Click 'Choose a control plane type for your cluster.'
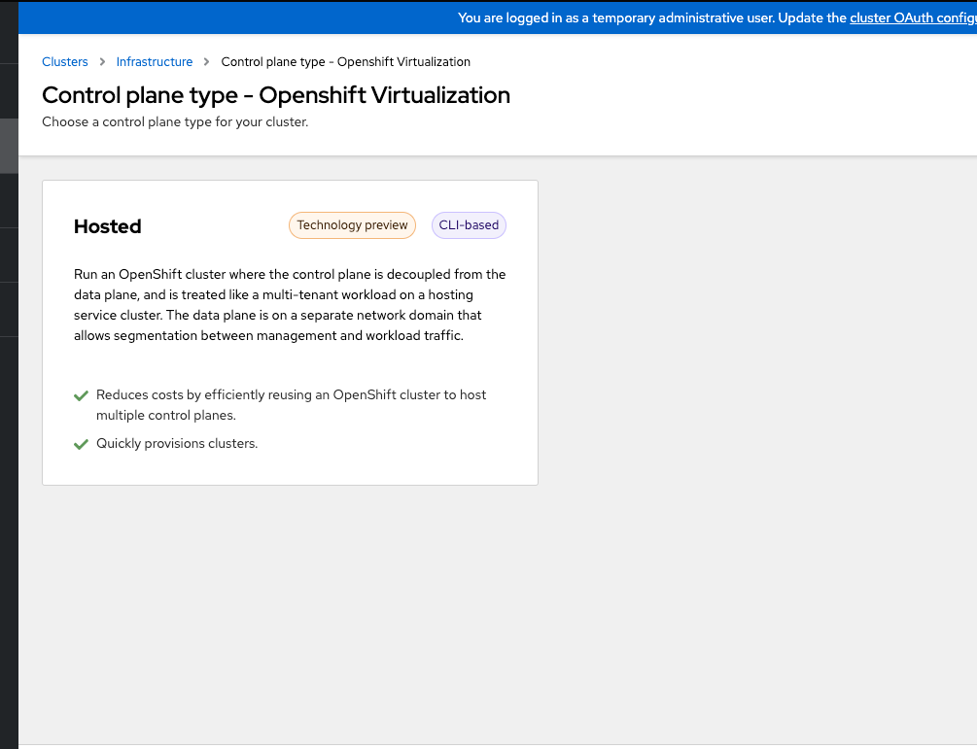 point(175,122)
